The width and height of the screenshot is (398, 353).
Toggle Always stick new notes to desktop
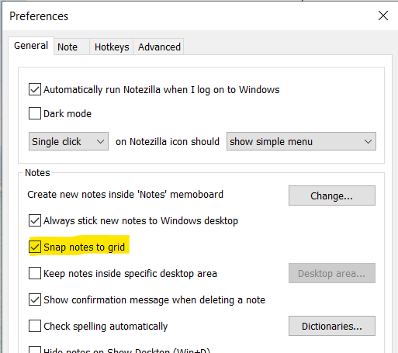35,220
